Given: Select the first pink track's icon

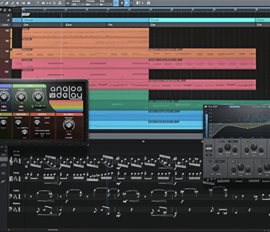Looking at the screenshot, I should (x=7, y=61).
